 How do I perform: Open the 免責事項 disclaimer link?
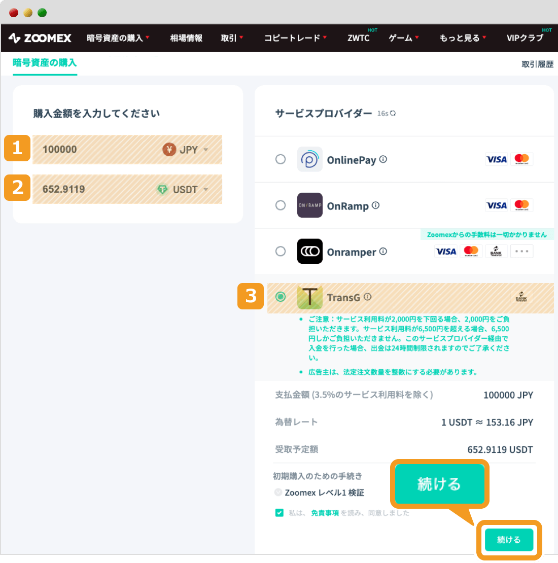point(325,513)
